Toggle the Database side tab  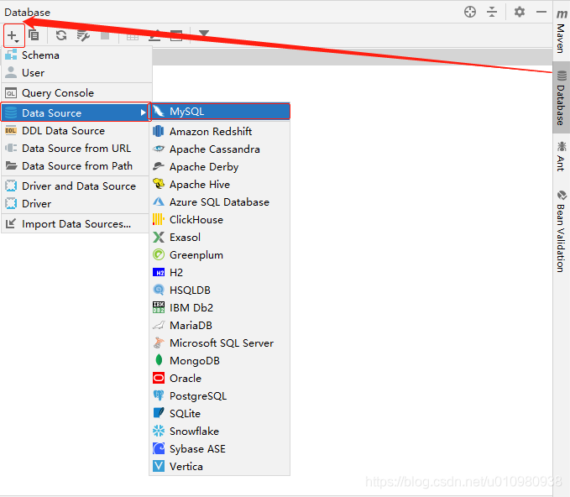[562, 98]
